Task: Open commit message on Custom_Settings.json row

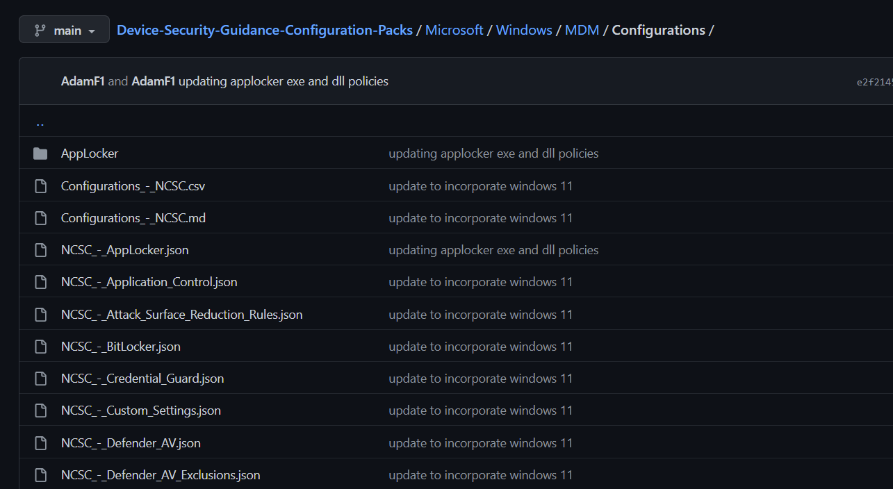Action: [481, 411]
